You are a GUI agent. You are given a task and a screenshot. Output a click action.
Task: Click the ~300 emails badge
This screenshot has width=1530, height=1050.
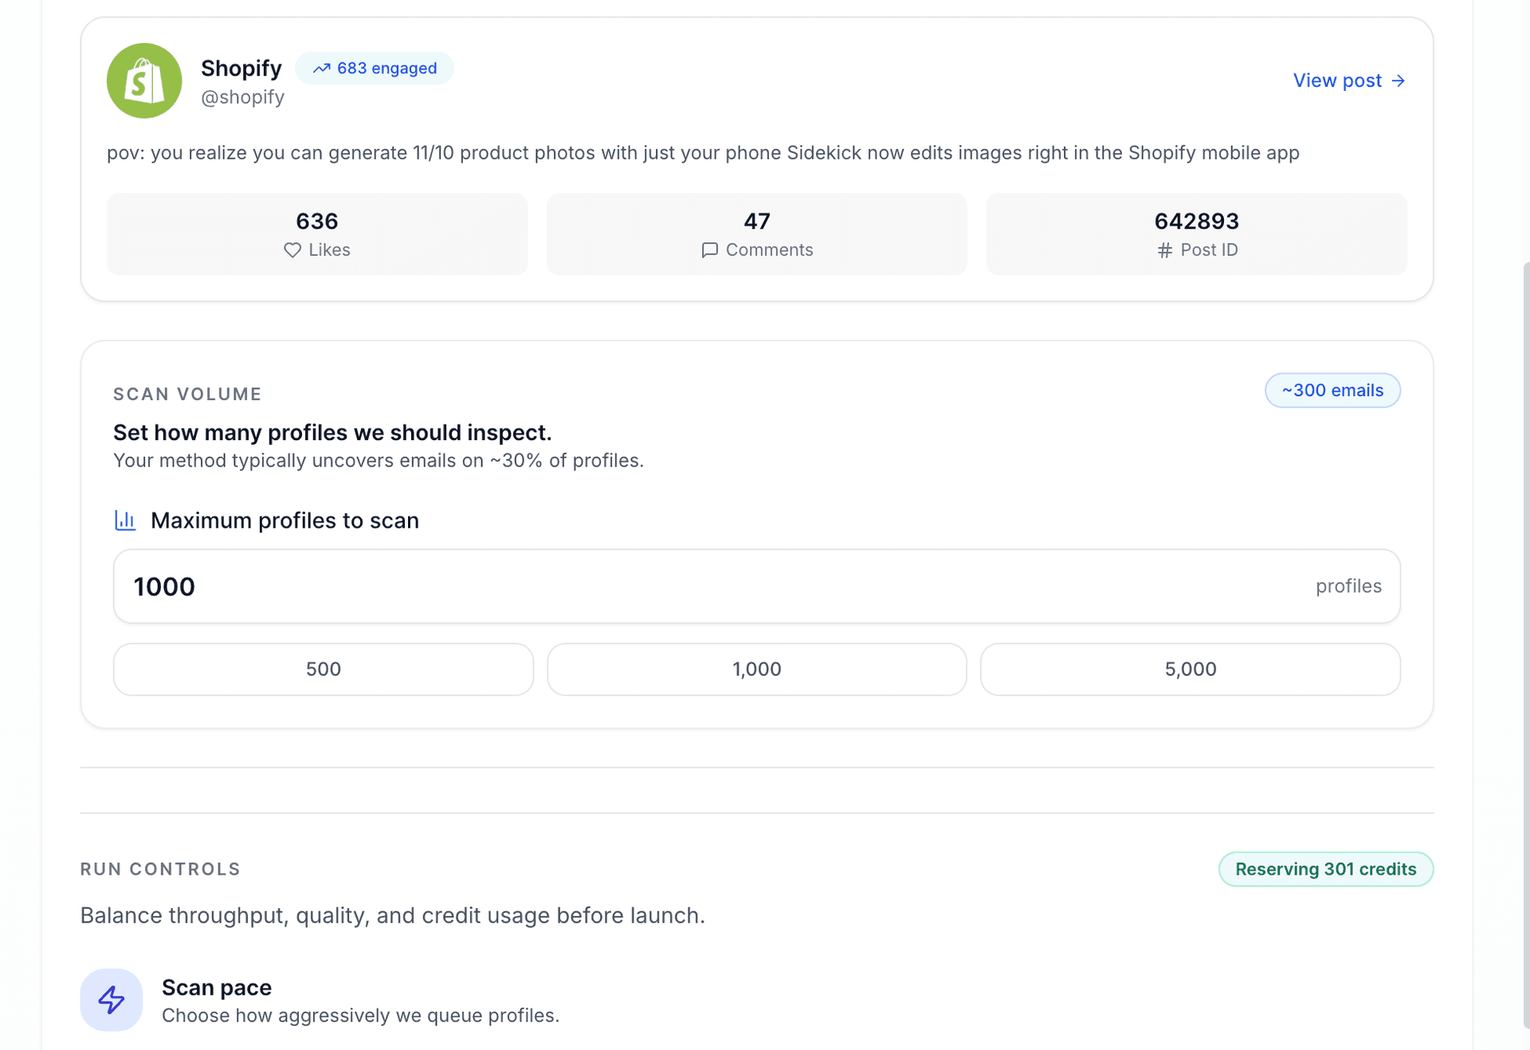click(x=1332, y=390)
